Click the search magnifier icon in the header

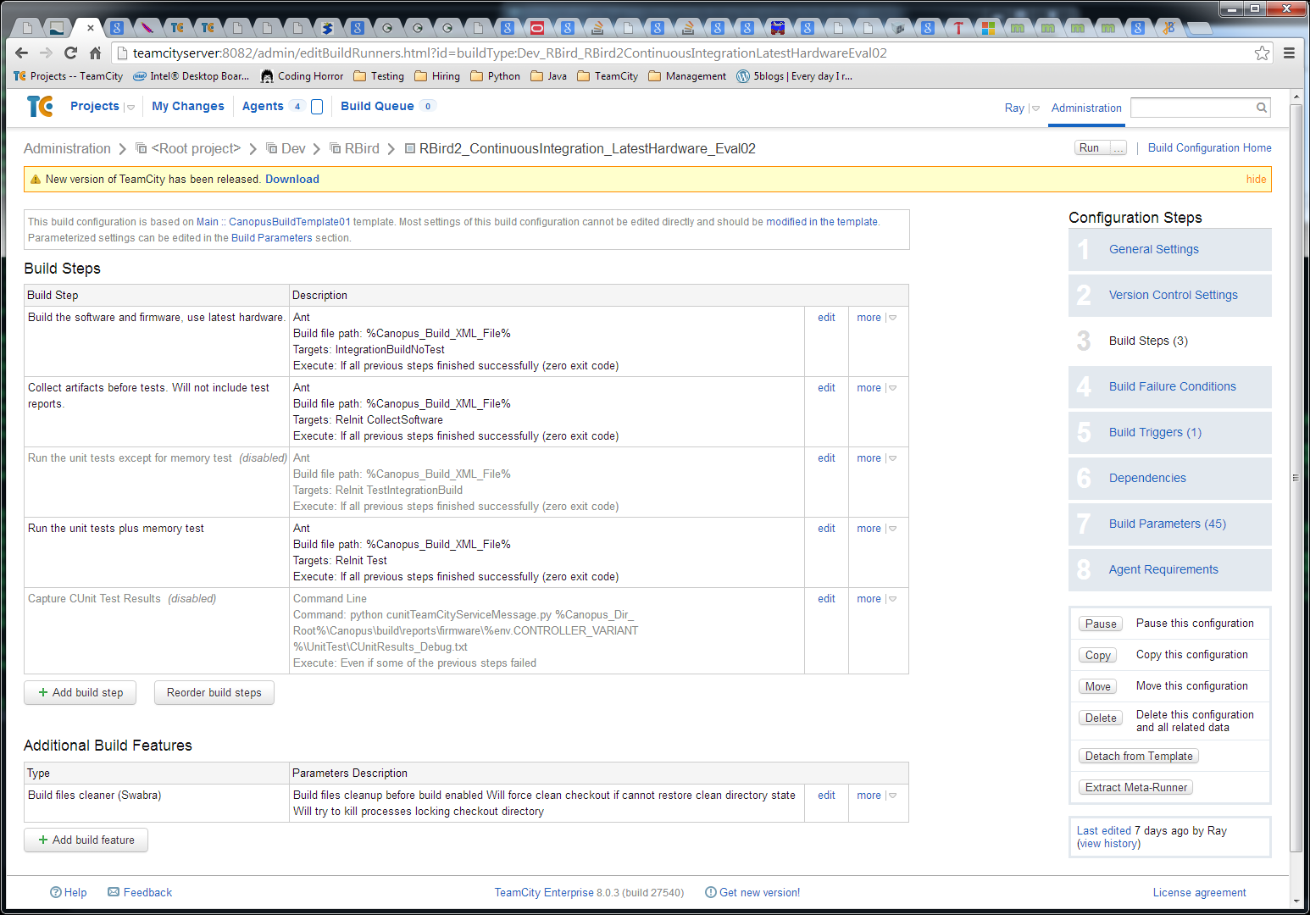(1262, 108)
